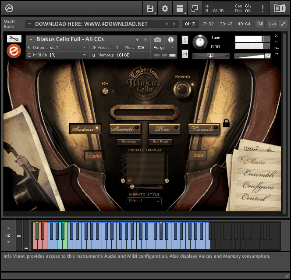Solo the instrument with S button

tap(185, 40)
